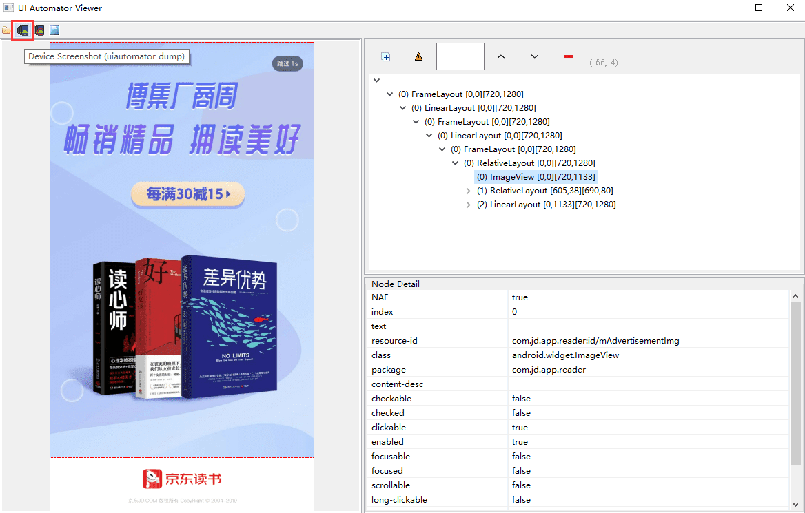Select the root FrameLayout tree node label
Viewport: 805px width, 513px height.
461,94
